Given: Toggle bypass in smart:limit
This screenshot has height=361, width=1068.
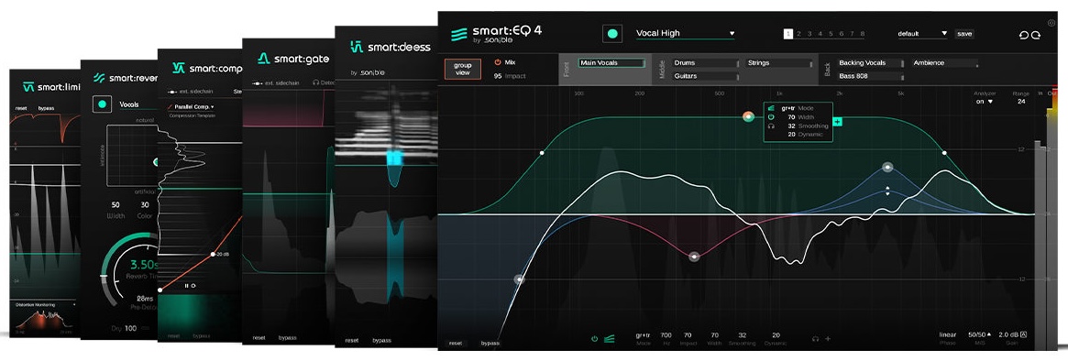Looking at the screenshot, I should point(46,108).
